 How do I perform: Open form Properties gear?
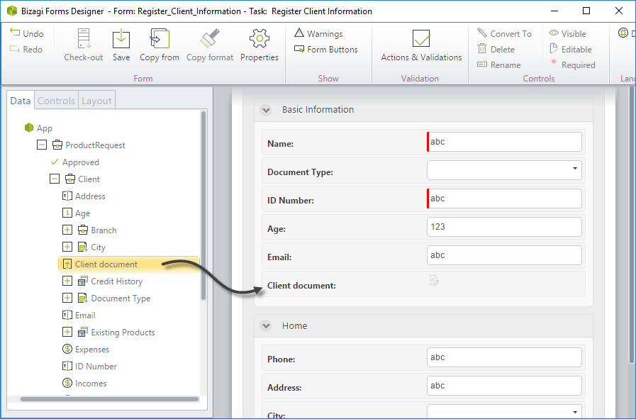[260, 38]
